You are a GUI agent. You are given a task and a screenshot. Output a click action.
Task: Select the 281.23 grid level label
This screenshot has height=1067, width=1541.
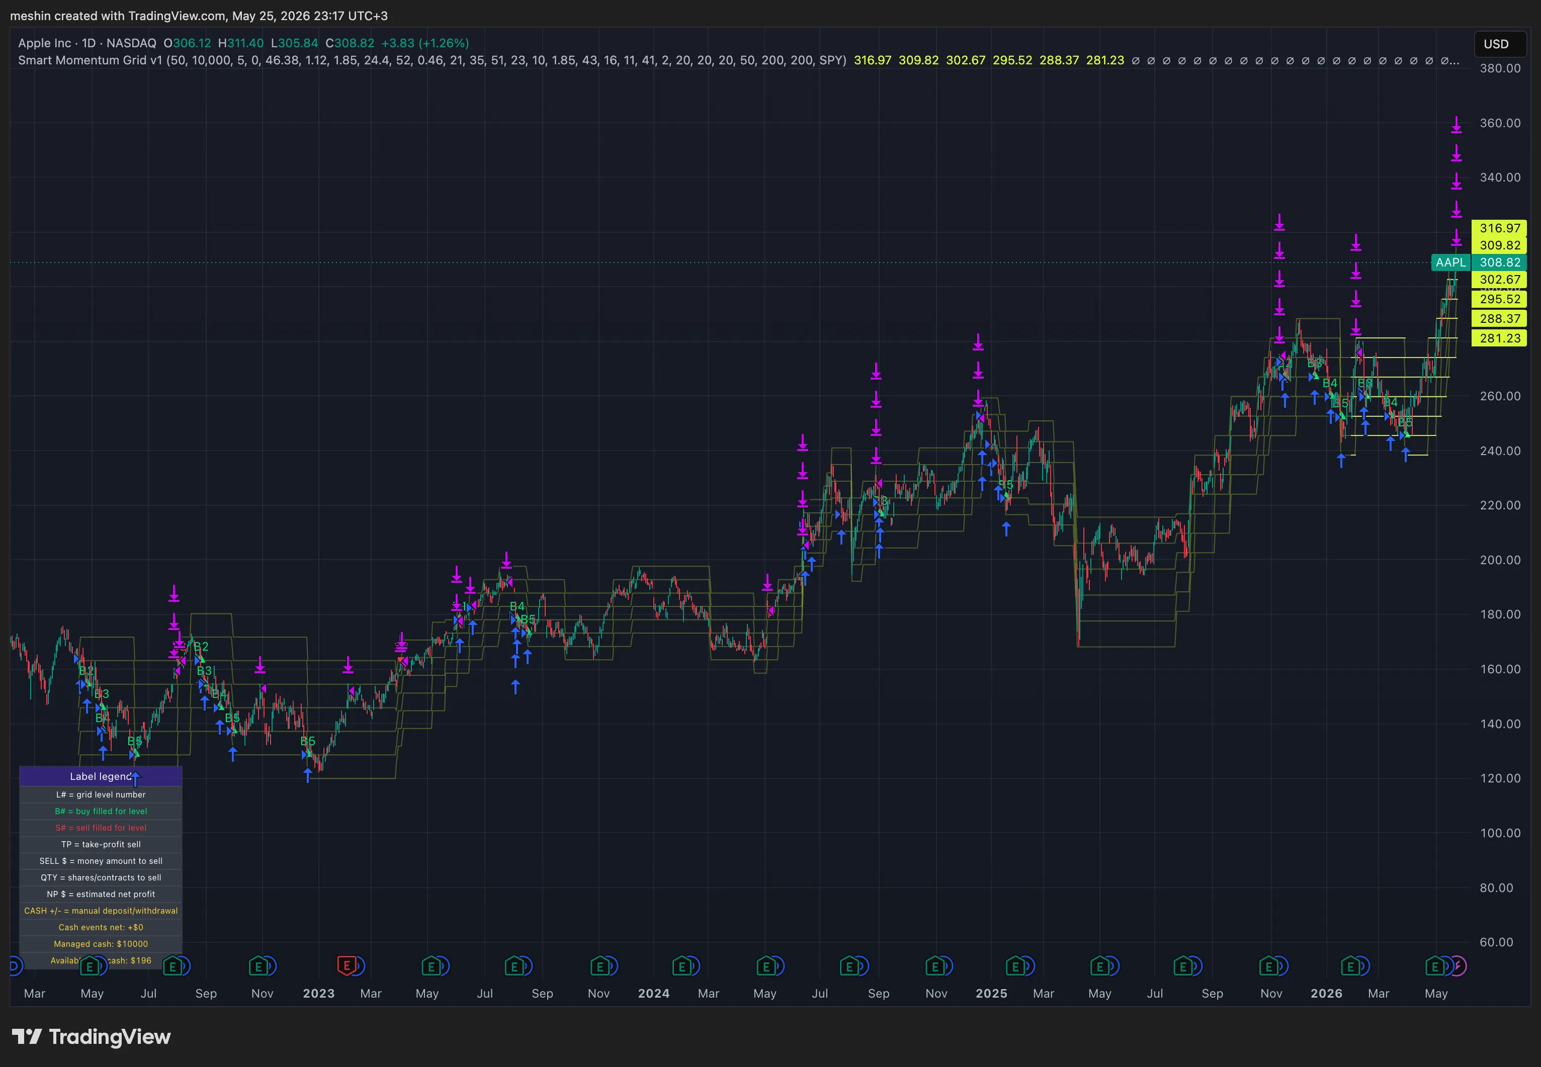click(x=1500, y=338)
